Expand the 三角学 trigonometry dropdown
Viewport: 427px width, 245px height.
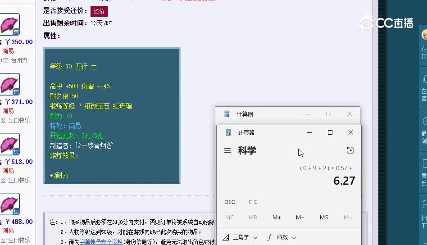[x=240, y=237]
